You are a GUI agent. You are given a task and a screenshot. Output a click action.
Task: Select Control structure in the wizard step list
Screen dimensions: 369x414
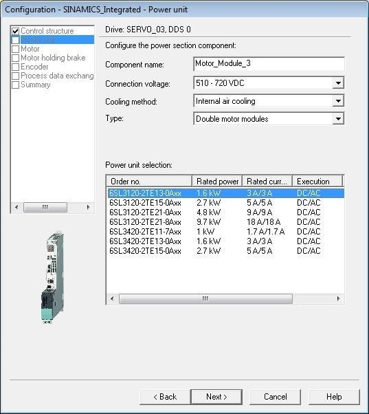click(x=47, y=31)
